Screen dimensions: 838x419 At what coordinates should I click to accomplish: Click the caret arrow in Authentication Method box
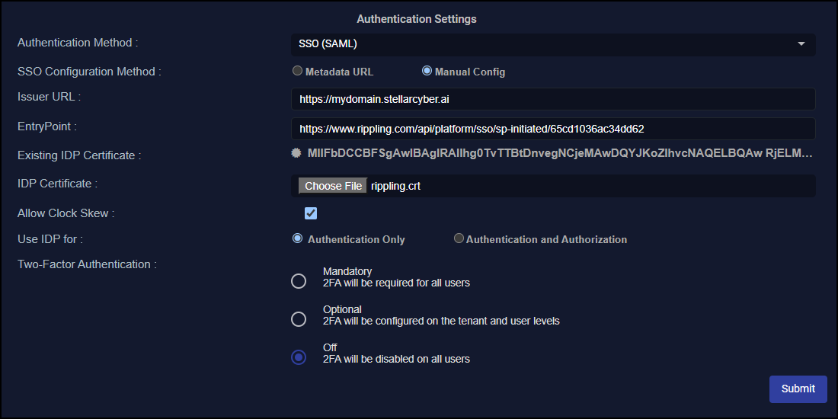tap(801, 44)
